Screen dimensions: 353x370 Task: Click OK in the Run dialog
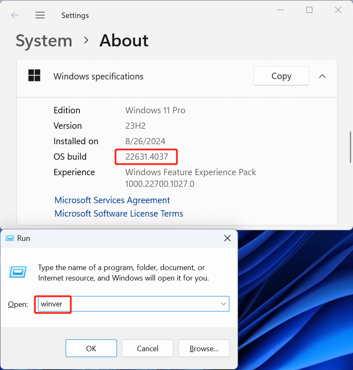(x=91, y=348)
